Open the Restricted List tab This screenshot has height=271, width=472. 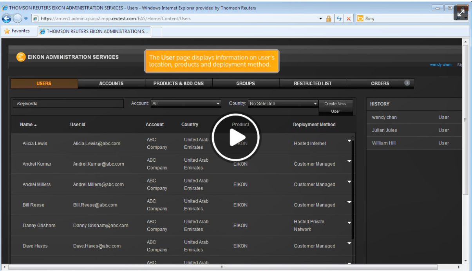point(313,83)
